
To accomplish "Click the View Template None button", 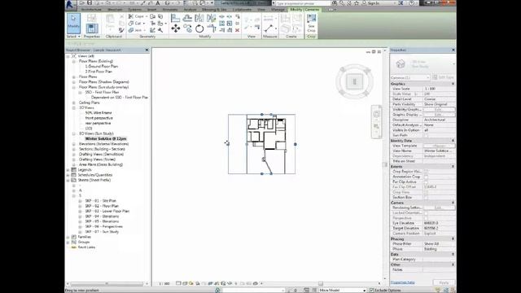I will point(439,146).
